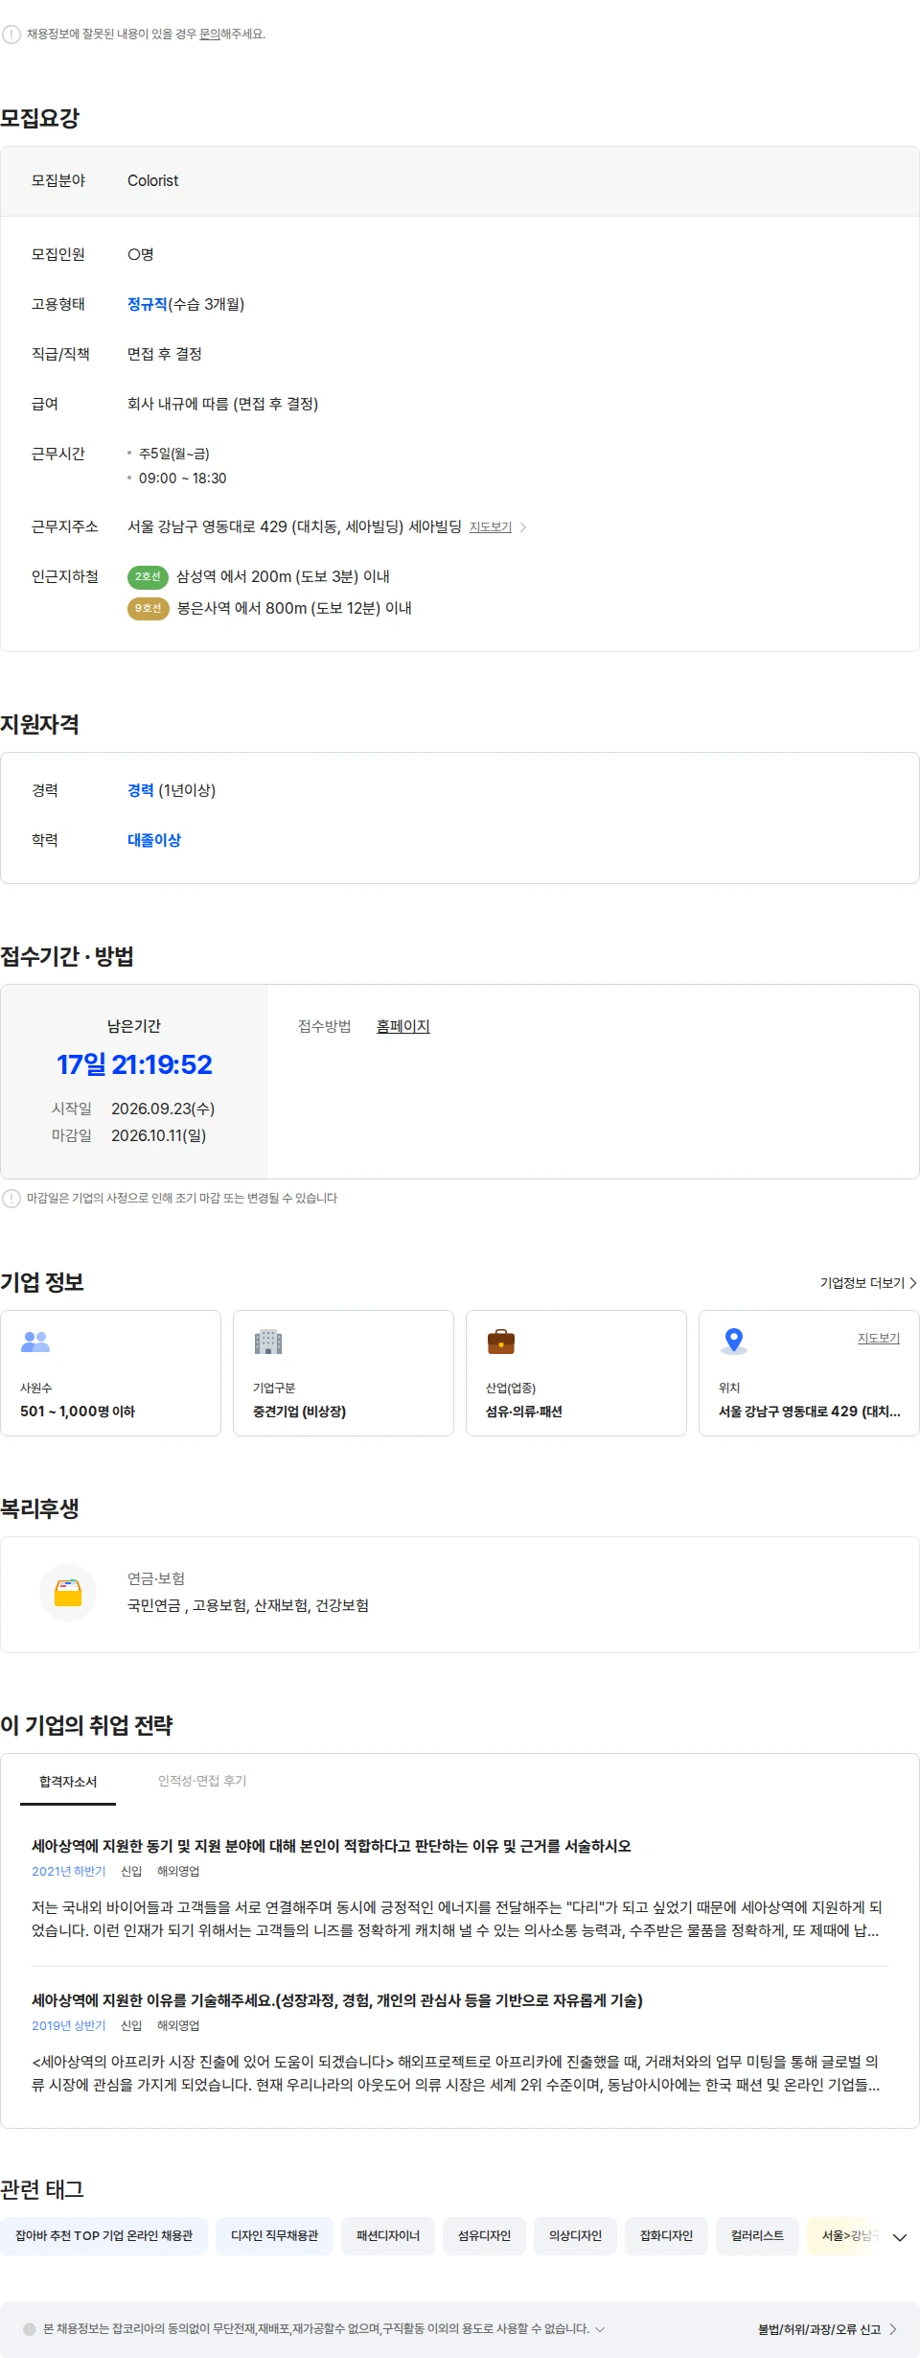Image resolution: width=920 pixels, height=2358 pixels.
Task: Click the remaining time 17일 countdown
Action: tap(134, 1064)
